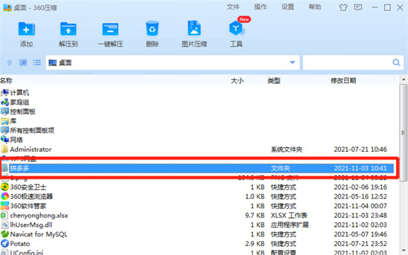Select the lhUserMsg.dll file name

tap(31, 225)
